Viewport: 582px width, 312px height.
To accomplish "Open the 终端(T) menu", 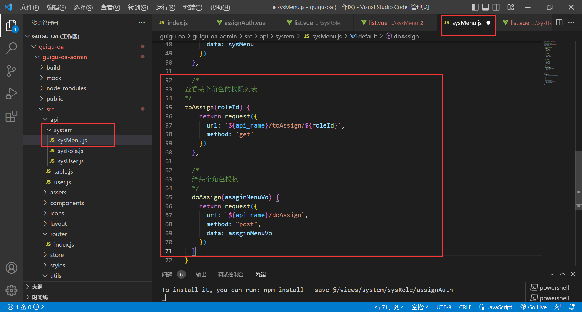I will click(x=192, y=7).
